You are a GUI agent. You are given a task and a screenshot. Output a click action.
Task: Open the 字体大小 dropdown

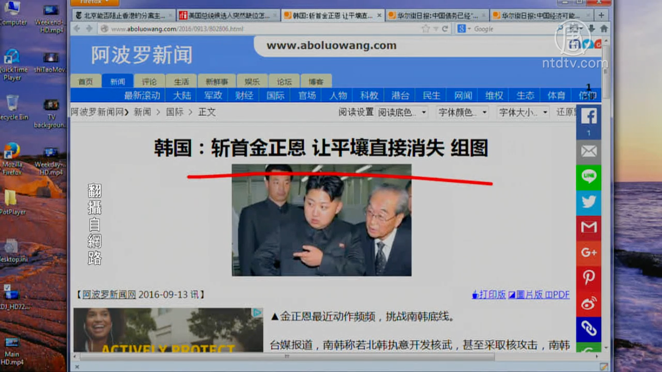click(523, 112)
